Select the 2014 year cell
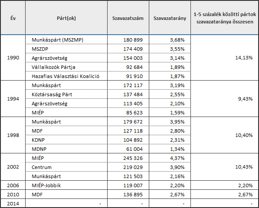The height and width of the screenshot is (208, 259). pos(13,203)
